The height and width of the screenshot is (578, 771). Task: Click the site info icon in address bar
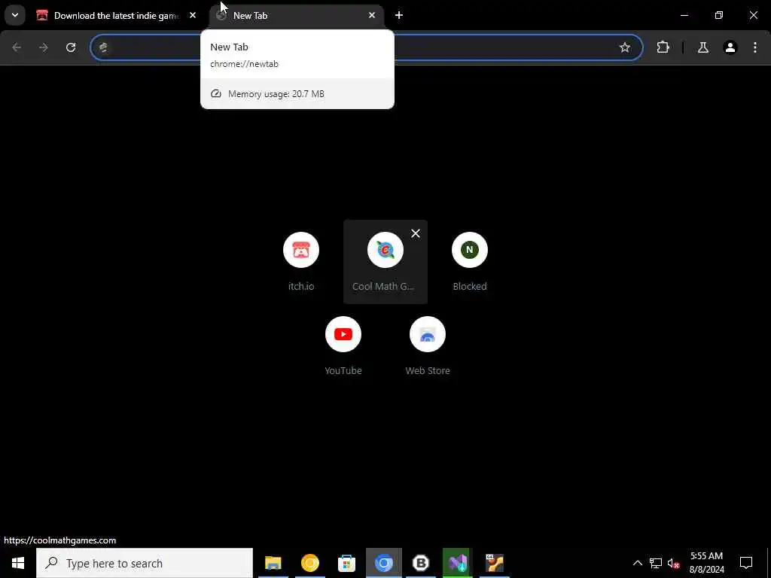103,47
